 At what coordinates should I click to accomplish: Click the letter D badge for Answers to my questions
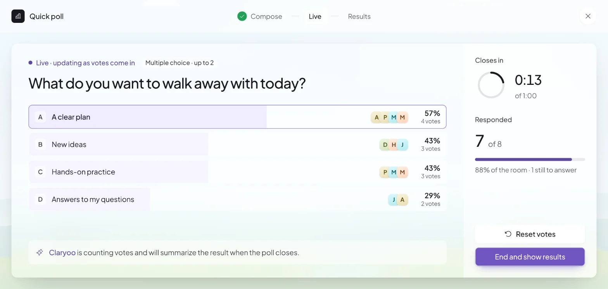(40, 200)
